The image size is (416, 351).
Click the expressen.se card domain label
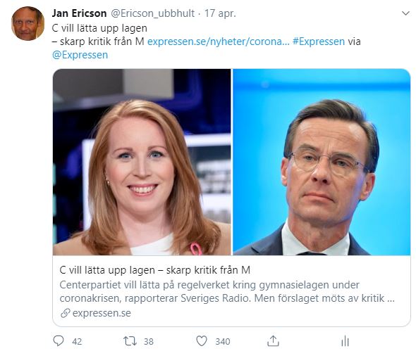(102, 313)
